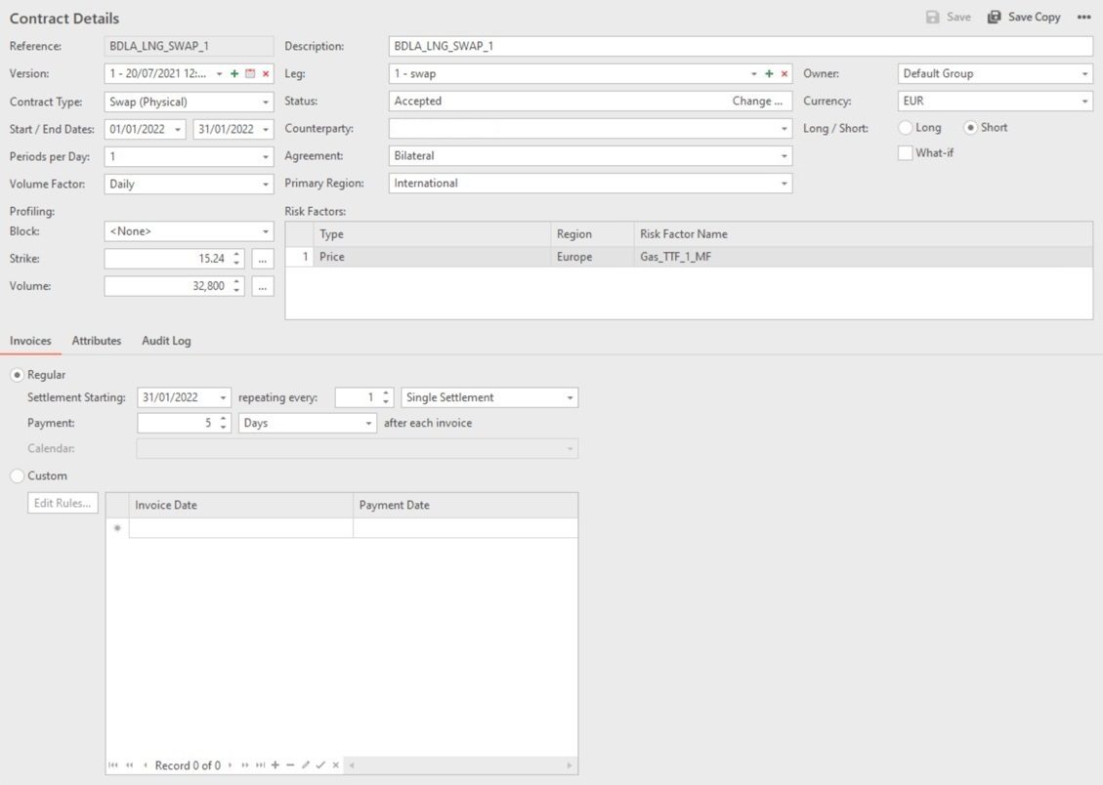Open the Counterparty dropdown list

(784, 129)
